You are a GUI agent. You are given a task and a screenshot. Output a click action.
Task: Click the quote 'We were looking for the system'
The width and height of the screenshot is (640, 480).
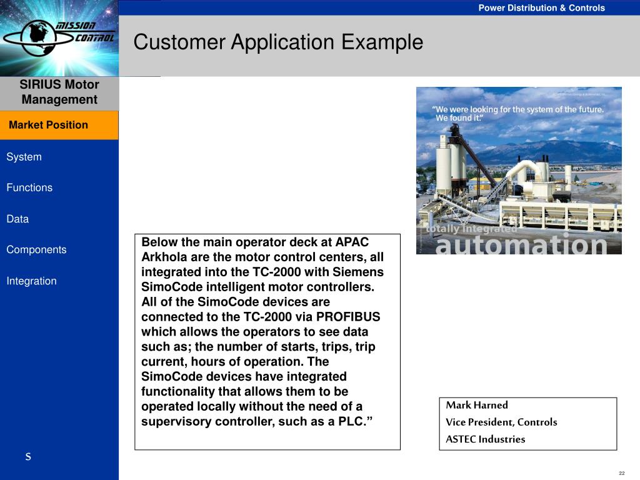517,114
